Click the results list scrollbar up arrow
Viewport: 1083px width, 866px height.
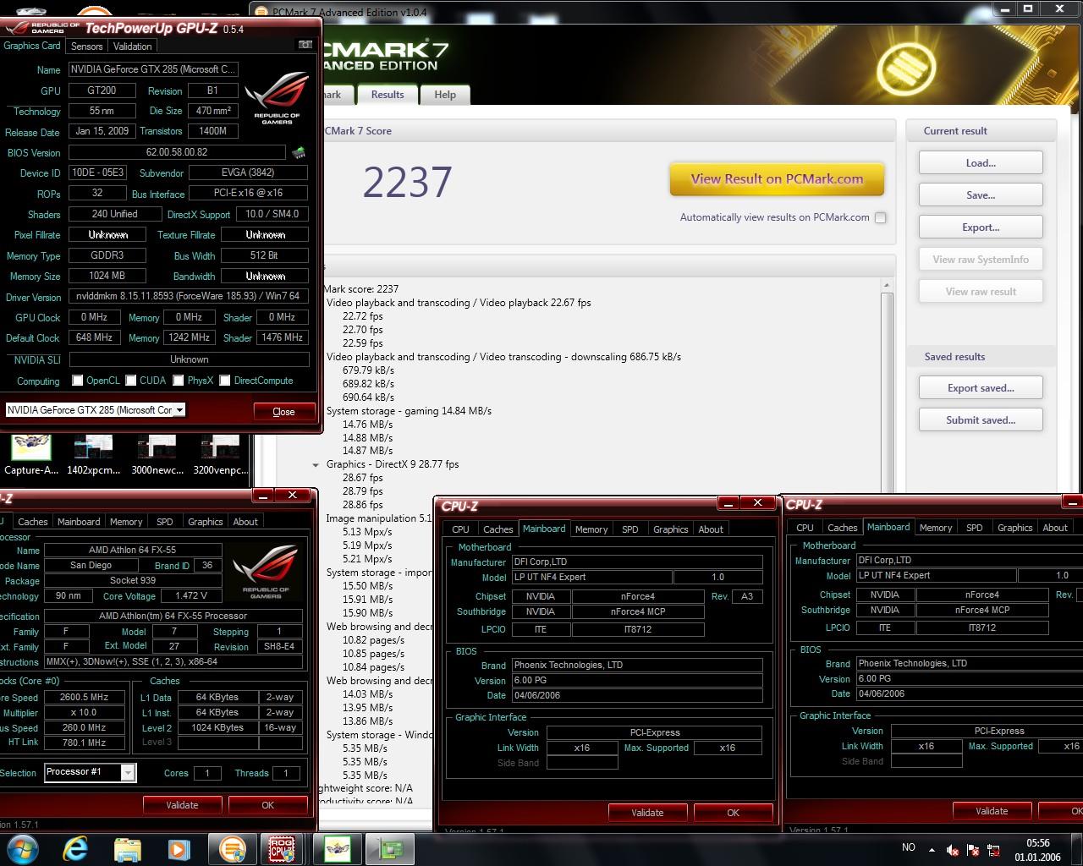coord(887,285)
